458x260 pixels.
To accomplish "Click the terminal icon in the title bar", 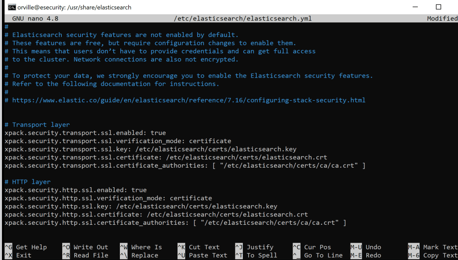I will [12, 7].
